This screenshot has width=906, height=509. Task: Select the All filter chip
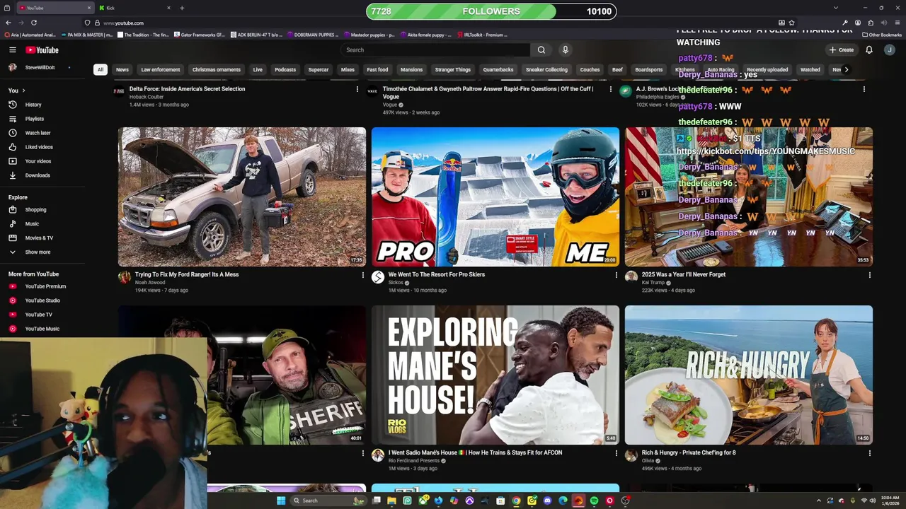coord(101,69)
